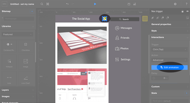This screenshot has width=190, height=103.
Task: Expand General properties section
Action: click(x=170, y=24)
